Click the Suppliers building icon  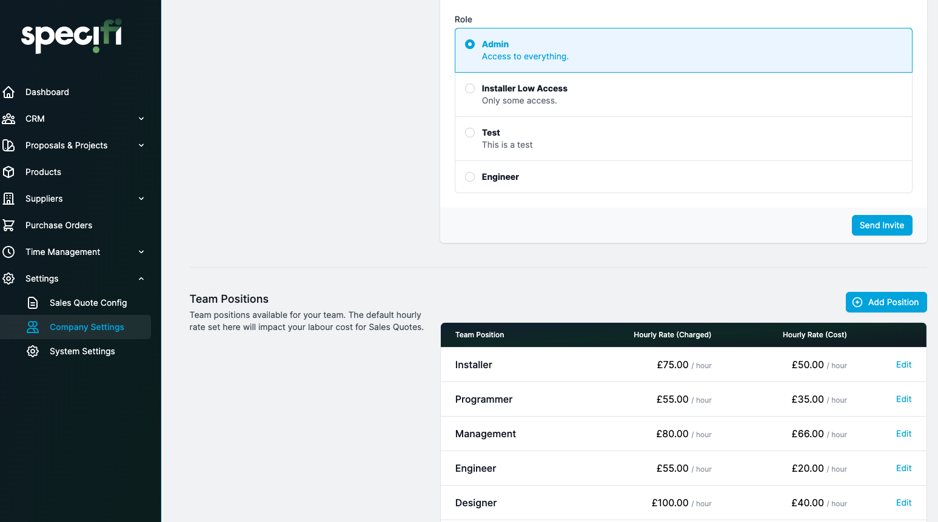point(8,199)
